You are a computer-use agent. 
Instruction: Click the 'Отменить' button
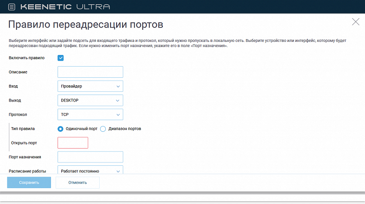pos(78,183)
